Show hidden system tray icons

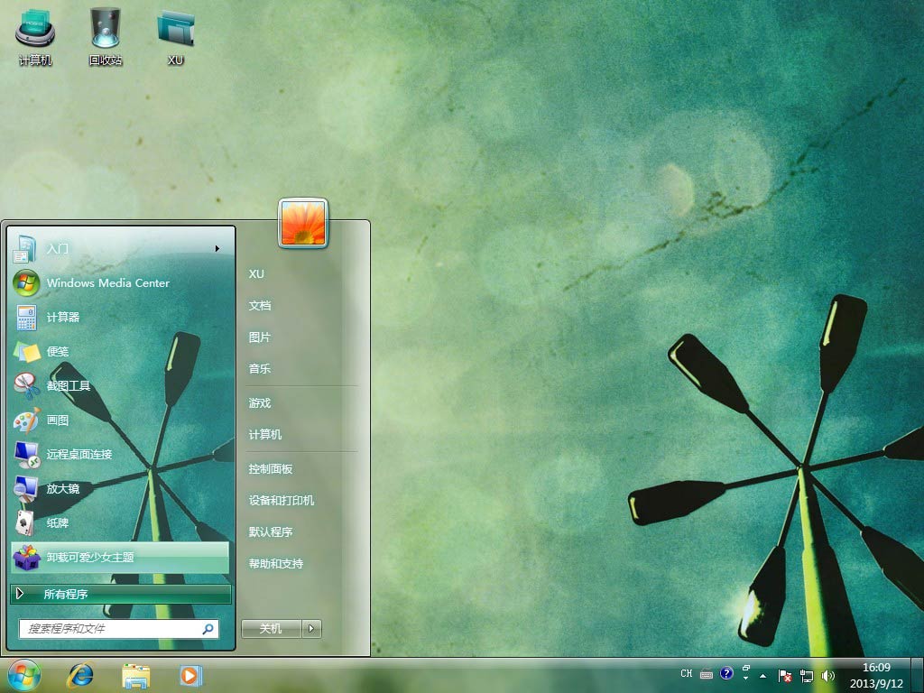click(x=763, y=675)
